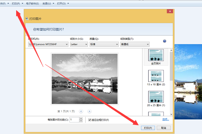The height and width of the screenshot is (134, 202).
Task: Expand the paper size dropdown showing Letter
Action: pos(79,44)
